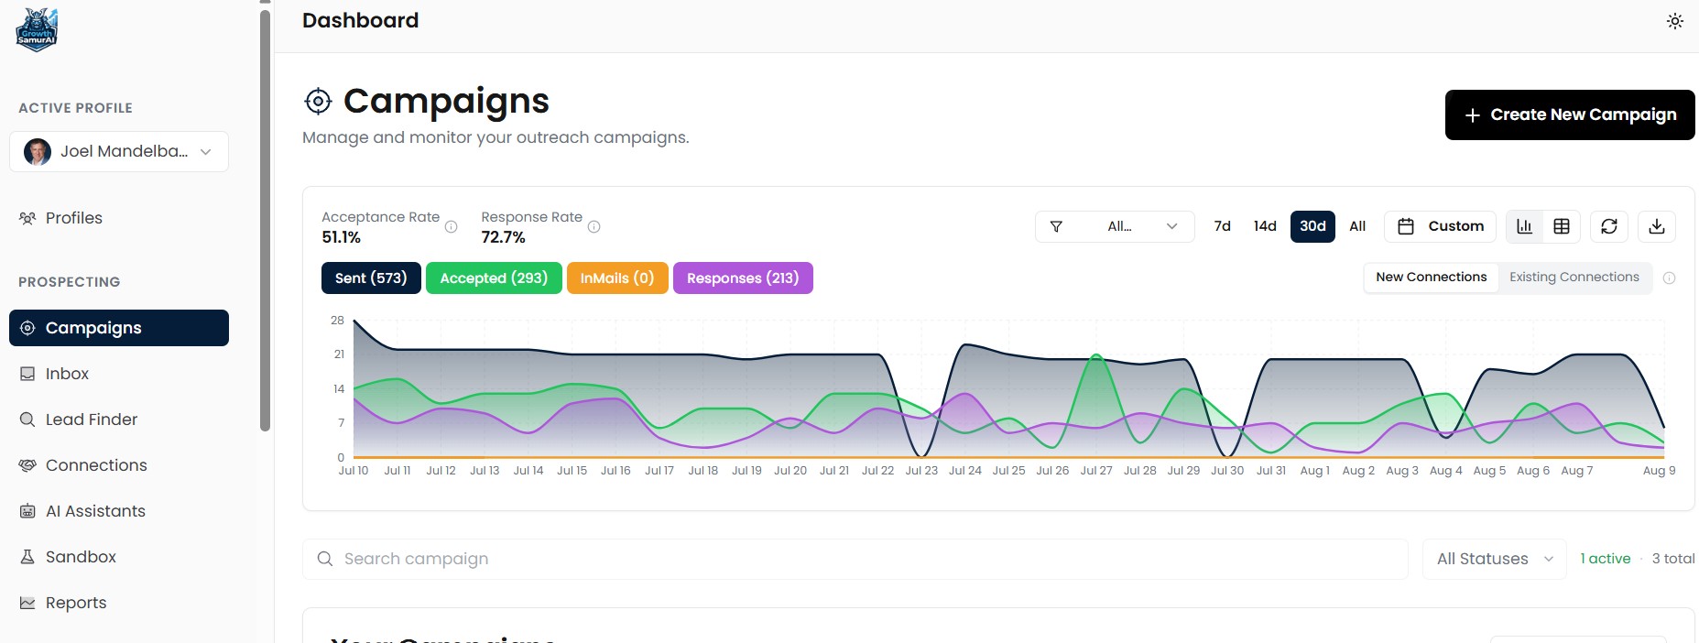1699x643 pixels.
Task: Select the 30d time range
Action: [1312, 226]
